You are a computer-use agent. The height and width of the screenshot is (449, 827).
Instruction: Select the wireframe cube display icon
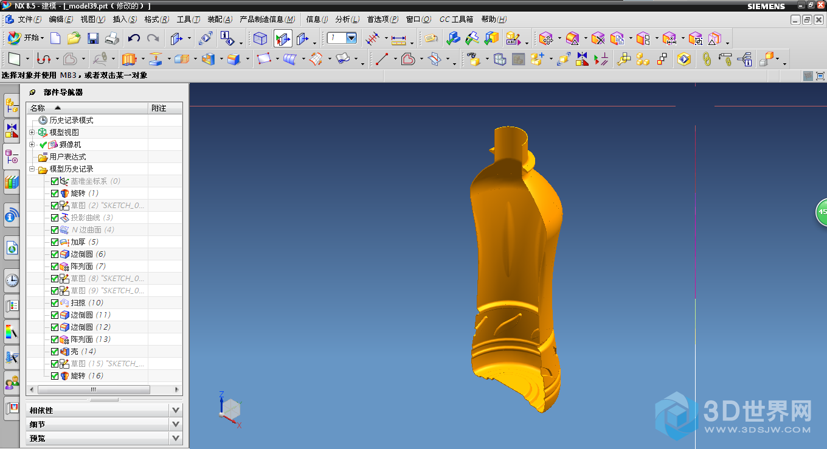(x=260, y=38)
